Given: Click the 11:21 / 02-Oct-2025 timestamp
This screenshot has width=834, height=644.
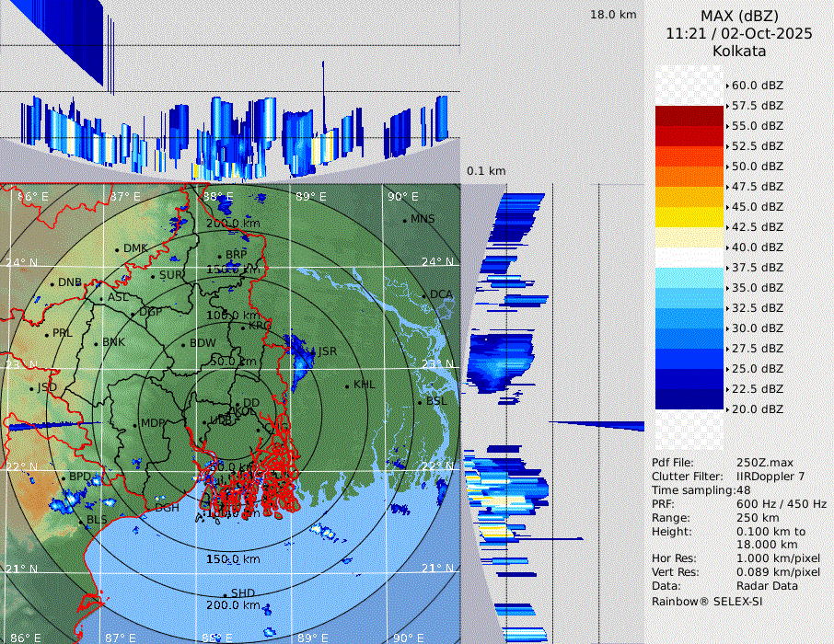Looking at the screenshot, I should click(x=739, y=33).
